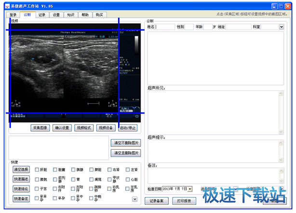
Task: Select the 左肾 checkbox
Action: (x=128, y=170)
